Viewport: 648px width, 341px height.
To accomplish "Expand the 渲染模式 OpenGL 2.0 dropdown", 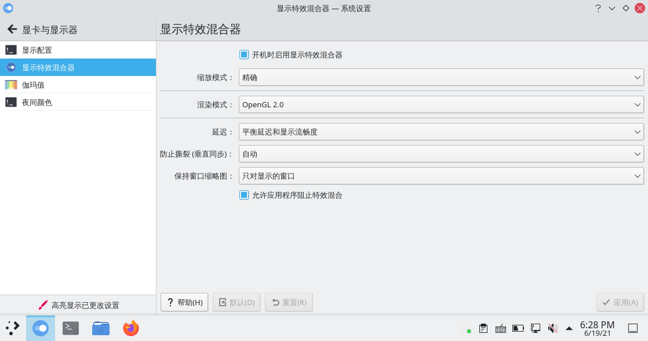I will [x=441, y=105].
